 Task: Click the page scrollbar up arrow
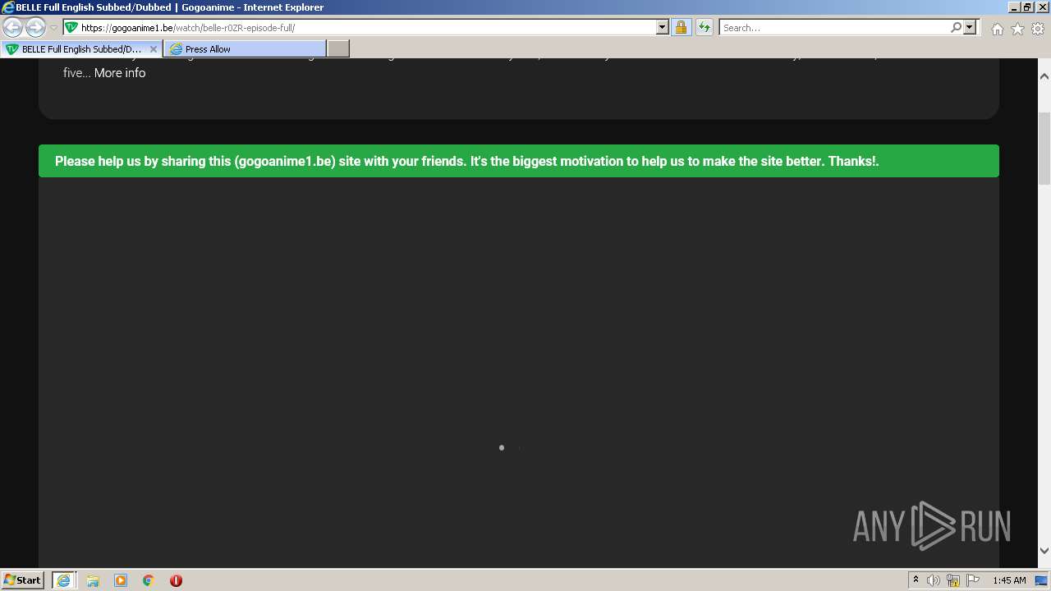1044,76
